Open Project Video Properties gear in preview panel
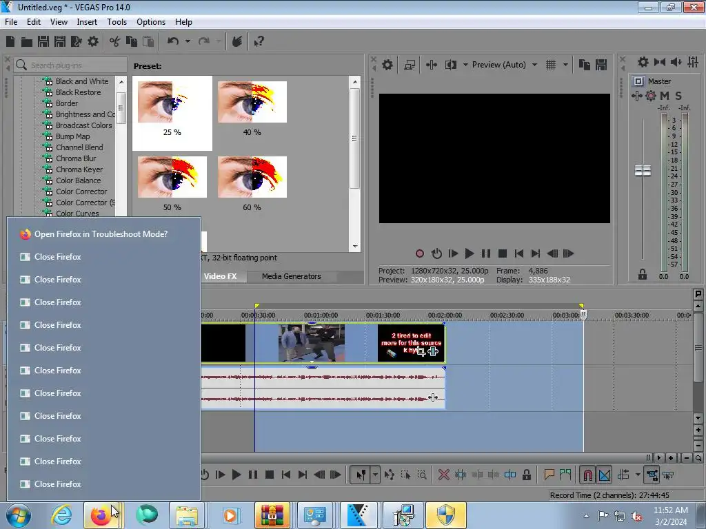Image resolution: width=706 pixels, height=529 pixels. [x=387, y=65]
